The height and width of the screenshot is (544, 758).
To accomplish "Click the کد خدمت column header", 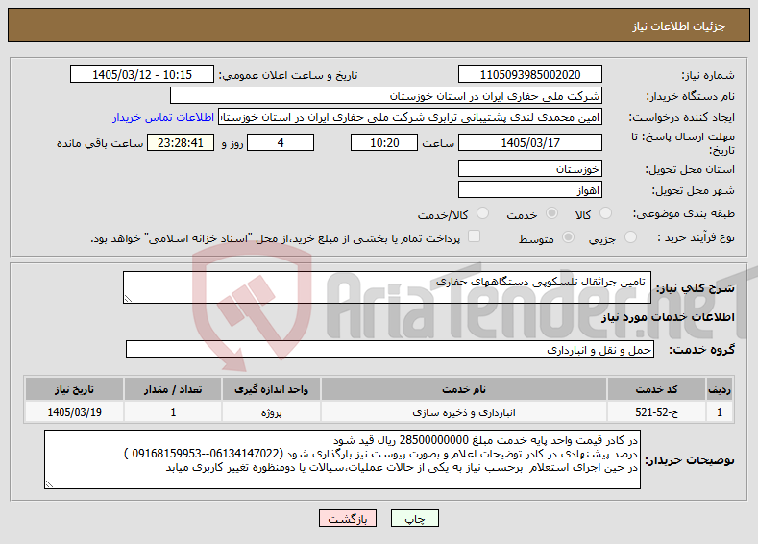I will [655, 389].
